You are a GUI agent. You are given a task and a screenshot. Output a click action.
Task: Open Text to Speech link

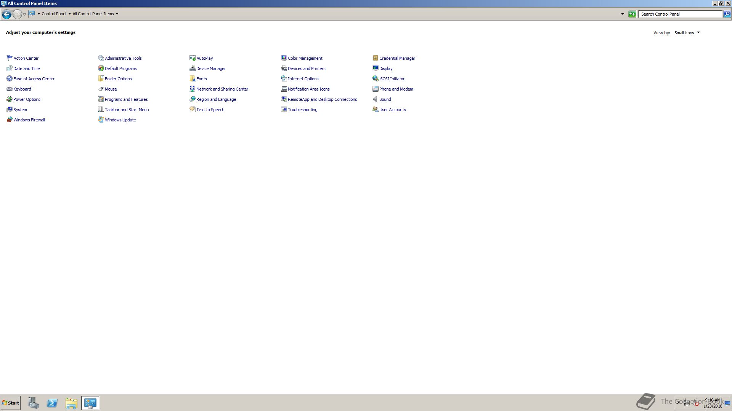point(210,110)
